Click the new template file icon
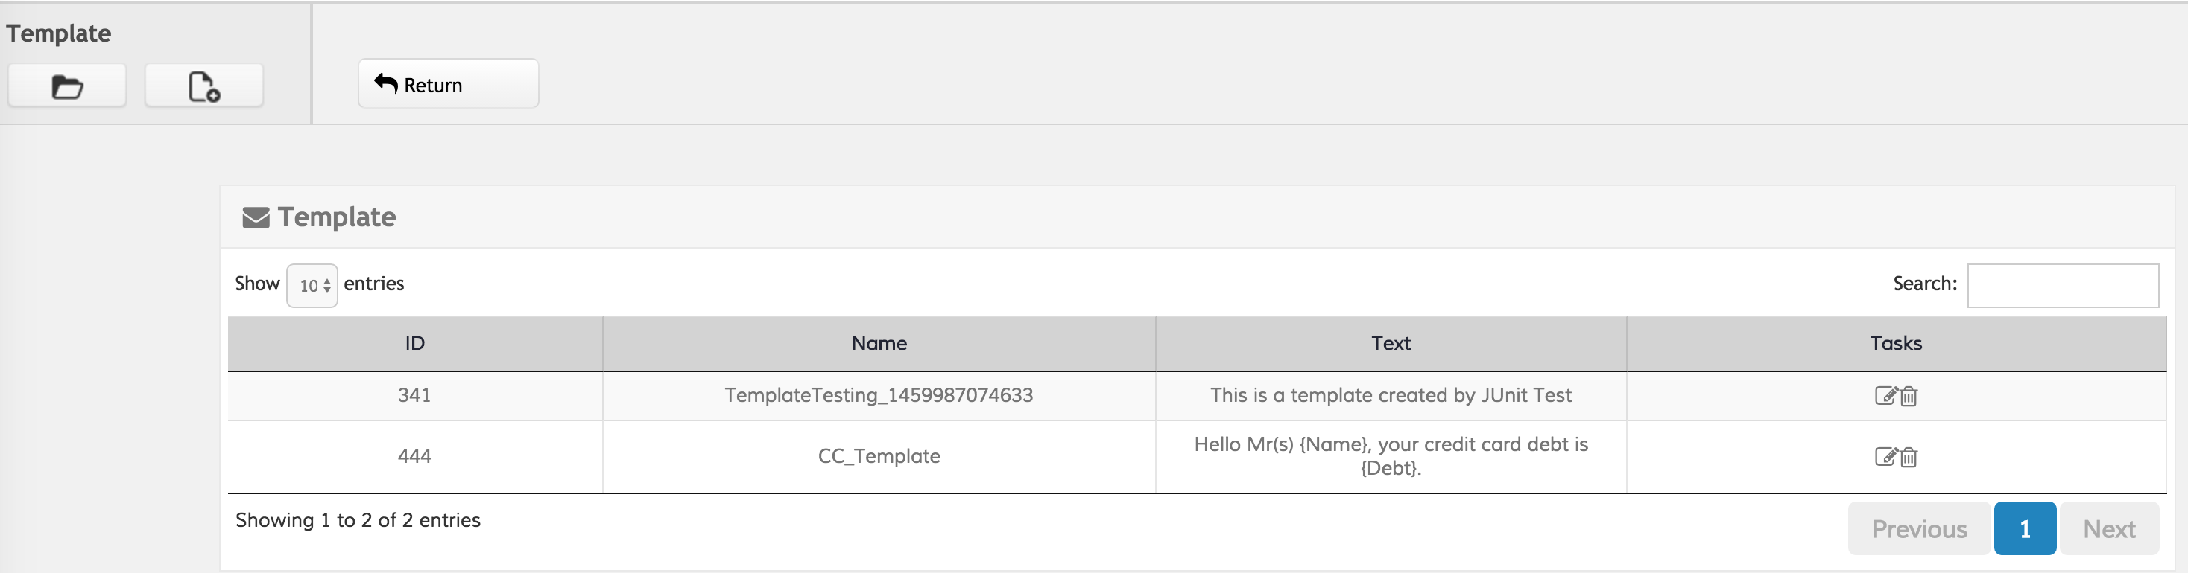 pos(204,86)
